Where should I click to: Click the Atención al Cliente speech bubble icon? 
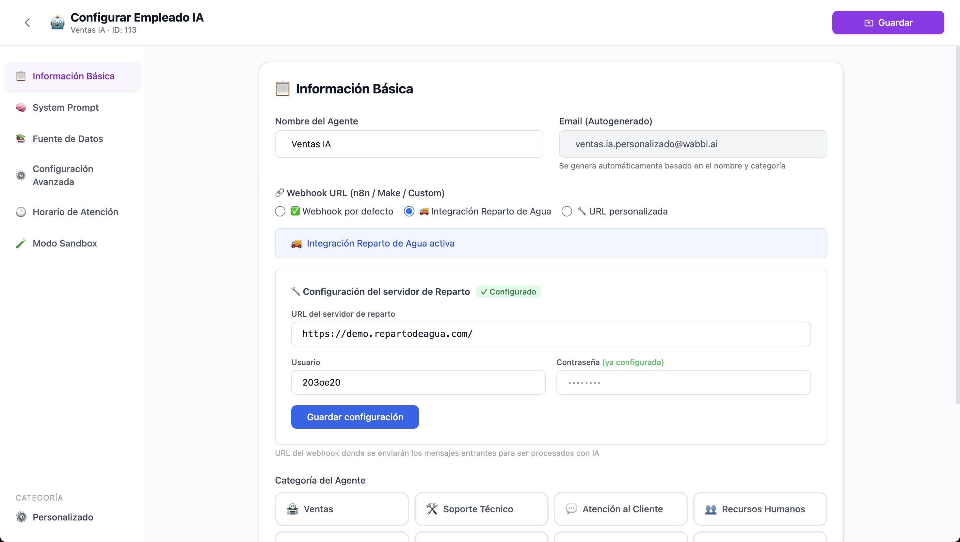click(x=571, y=509)
